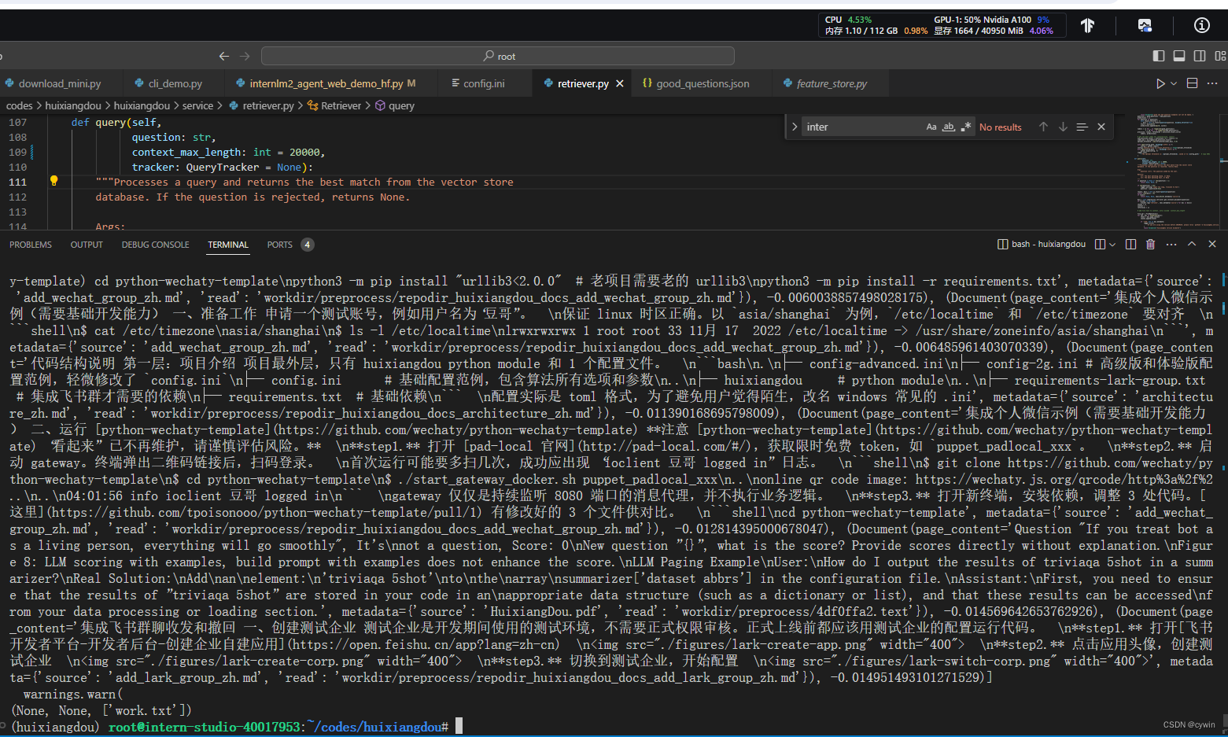Viewport: 1228px width, 737px height.
Task: Select bash - huixiangdou terminal
Action: point(1042,245)
